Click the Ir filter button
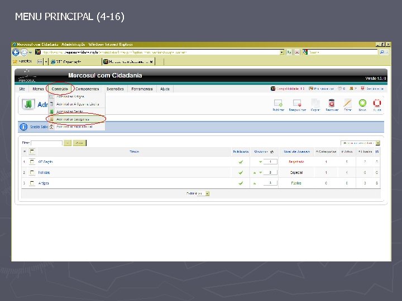 [x=68, y=143]
